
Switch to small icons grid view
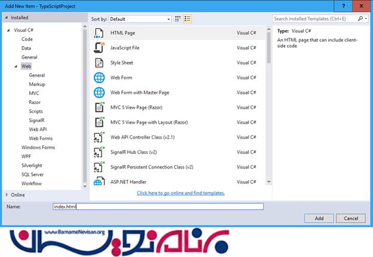click(x=178, y=19)
